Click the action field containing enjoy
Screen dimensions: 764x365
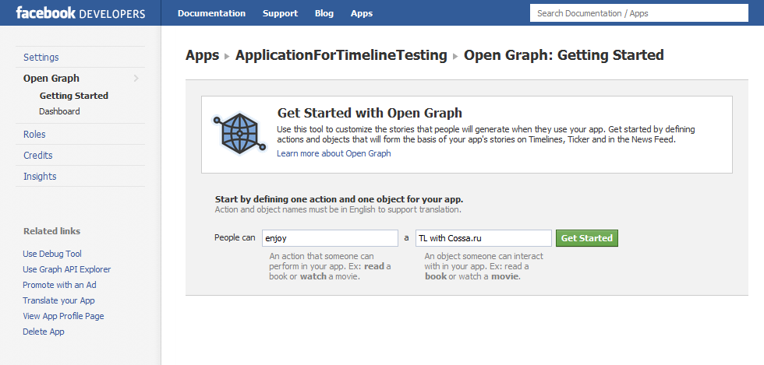click(x=331, y=238)
